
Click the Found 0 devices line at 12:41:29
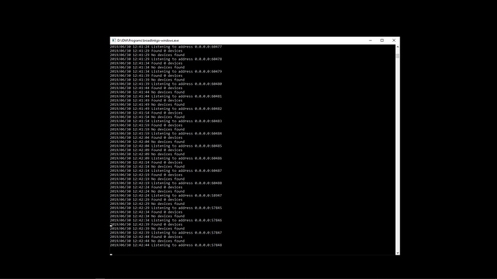pyautogui.click(x=146, y=50)
